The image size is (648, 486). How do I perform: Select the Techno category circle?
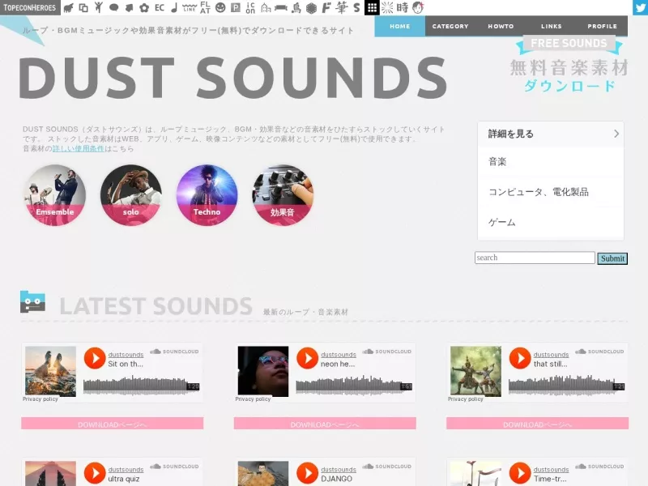207,195
